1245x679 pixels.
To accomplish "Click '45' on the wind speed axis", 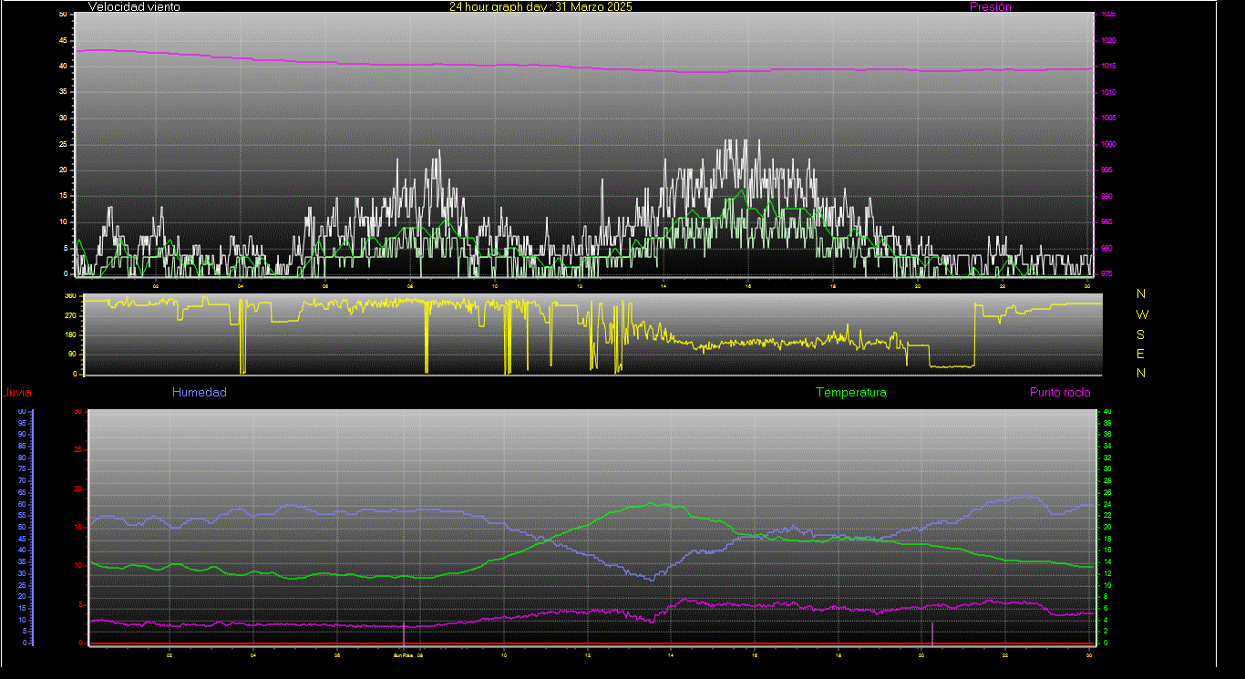I will 63,41.
